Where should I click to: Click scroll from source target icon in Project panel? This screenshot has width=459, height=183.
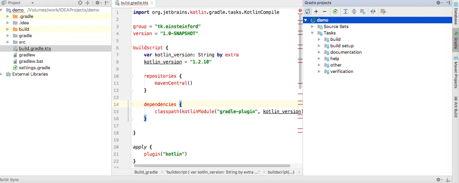click(80, 3)
